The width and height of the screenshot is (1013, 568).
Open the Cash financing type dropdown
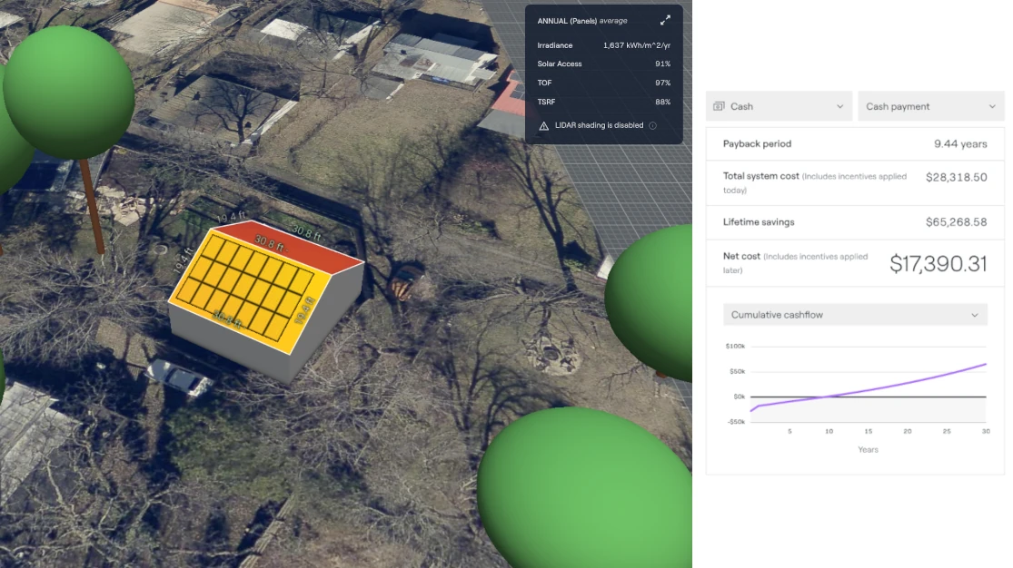point(779,106)
